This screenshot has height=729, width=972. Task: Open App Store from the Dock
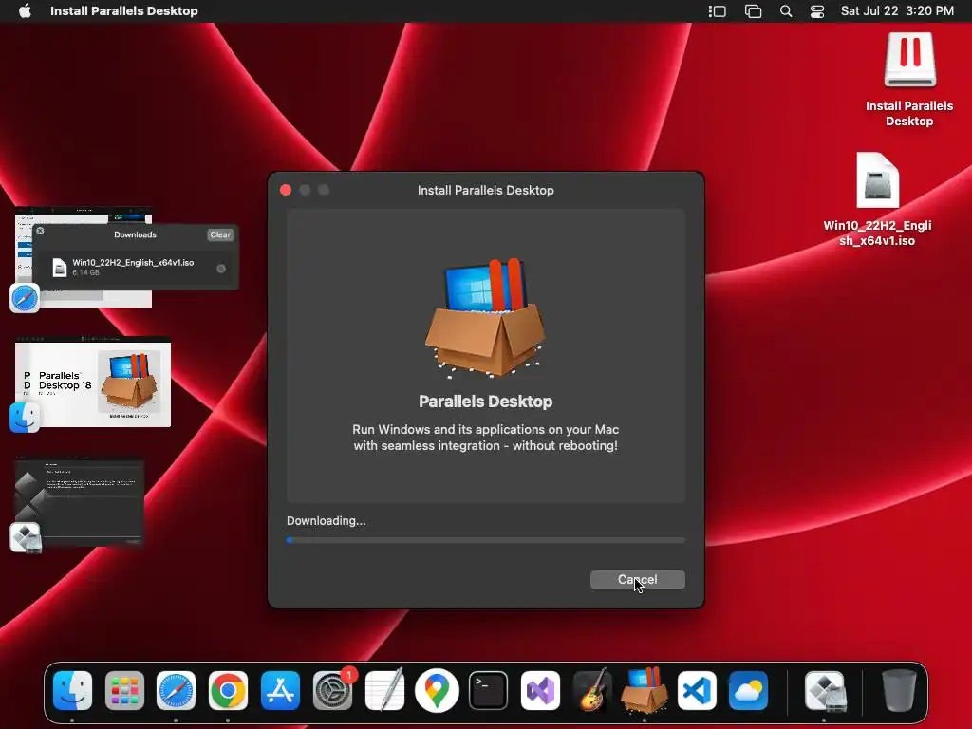280,691
